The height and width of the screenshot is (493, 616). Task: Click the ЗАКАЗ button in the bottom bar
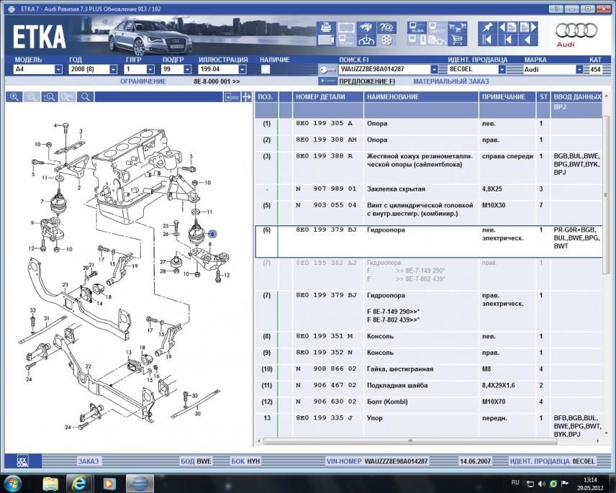pyautogui.click(x=89, y=461)
